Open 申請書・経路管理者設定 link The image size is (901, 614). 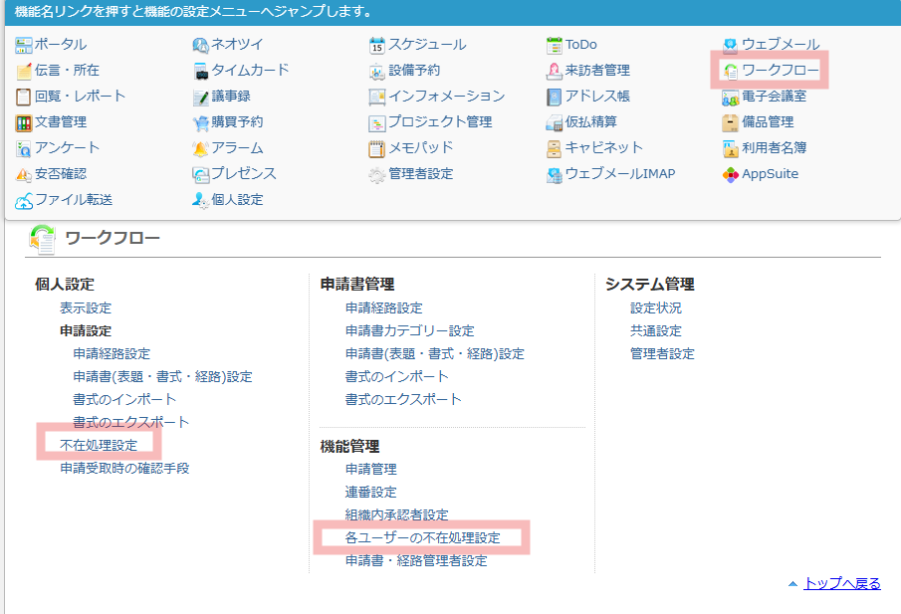tap(416, 560)
